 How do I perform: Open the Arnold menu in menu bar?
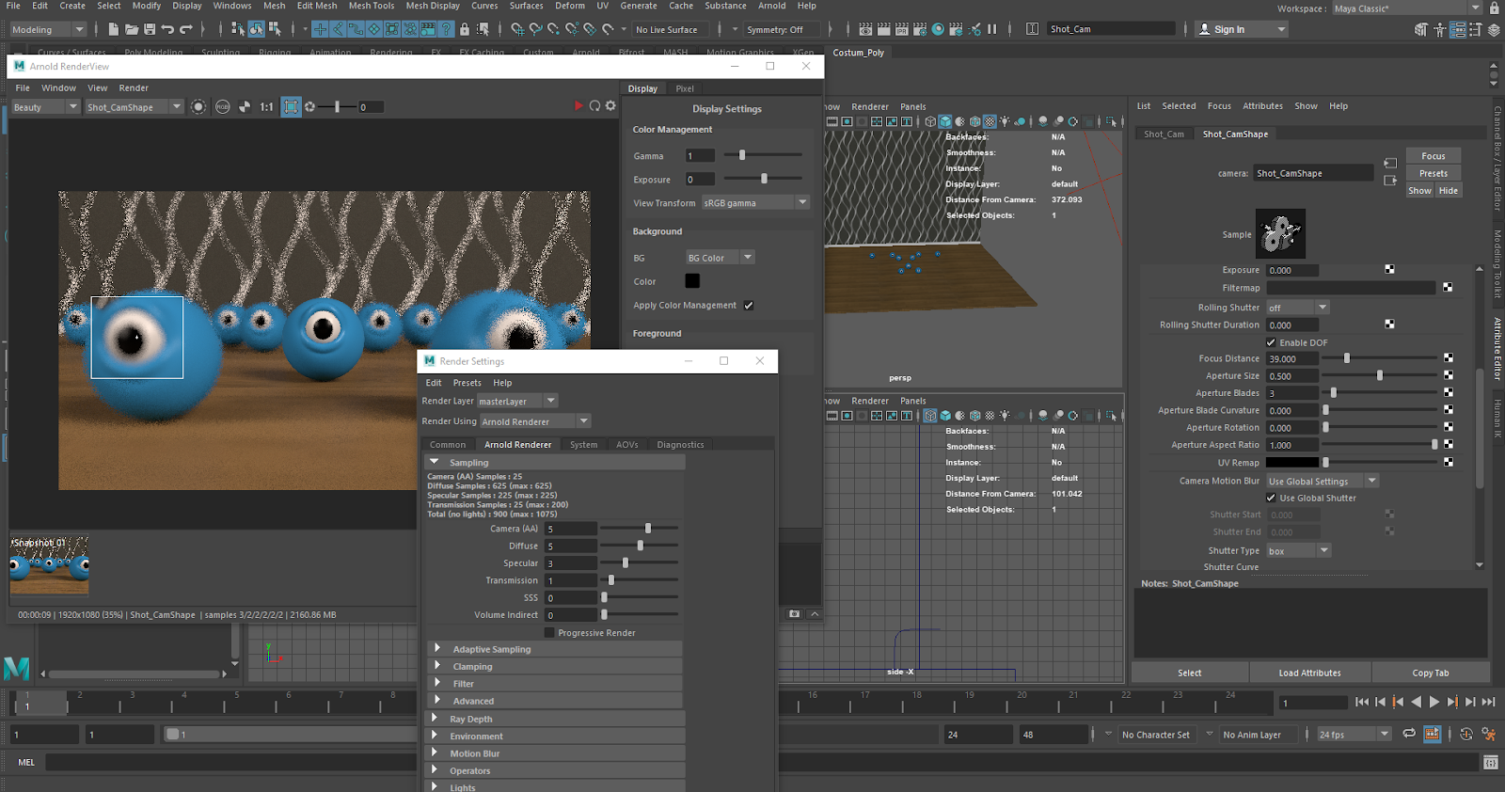pyautogui.click(x=771, y=6)
